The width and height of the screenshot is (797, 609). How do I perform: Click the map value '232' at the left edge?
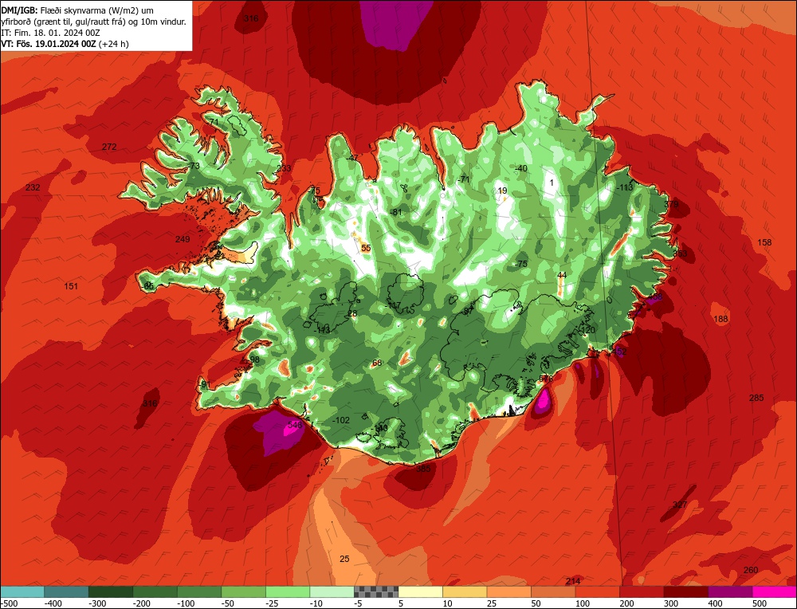tap(33, 187)
